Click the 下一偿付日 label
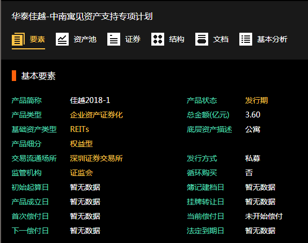Image resolution: width=308 pixels, height=243 pixels. coord(30,231)
